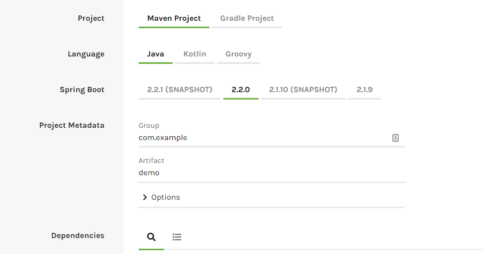Screen dimensions: 484x254
Task: Select Spring Boot 2.1.10 (SNAPSHOT)
Action: (x=303, y=90)
